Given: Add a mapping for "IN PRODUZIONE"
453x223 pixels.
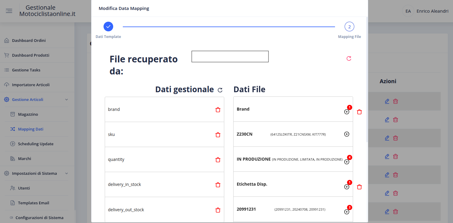Looking at the screenshot, I should click(x=347, y=162).
